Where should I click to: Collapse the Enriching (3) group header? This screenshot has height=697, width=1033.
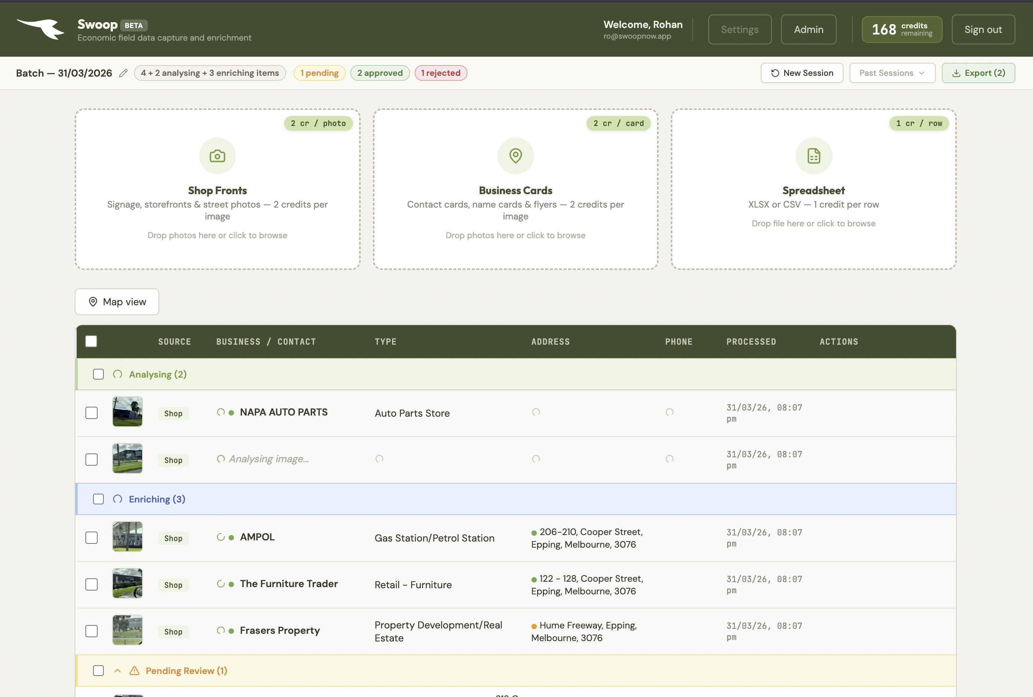coord(157,499)
